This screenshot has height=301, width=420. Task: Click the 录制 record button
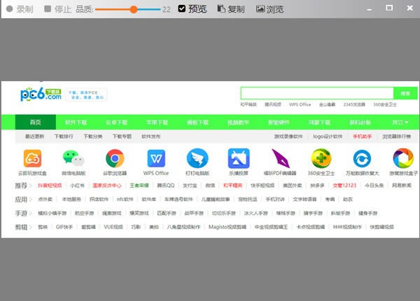coord(20,9)
